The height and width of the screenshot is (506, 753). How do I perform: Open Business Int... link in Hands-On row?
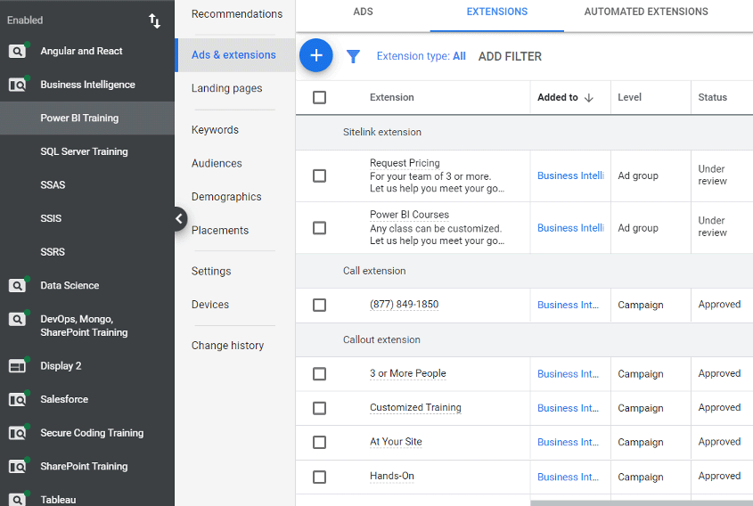point(568,477)
